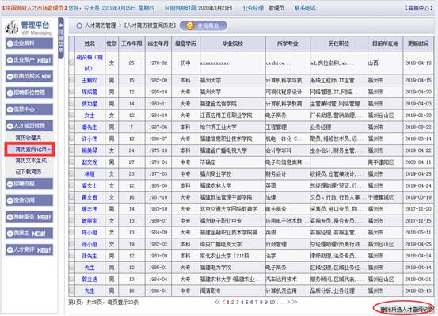The height and width of the screenshot is (316, 438).
Task: Open 王鹤松's resume link
Action: coord(90,81)
